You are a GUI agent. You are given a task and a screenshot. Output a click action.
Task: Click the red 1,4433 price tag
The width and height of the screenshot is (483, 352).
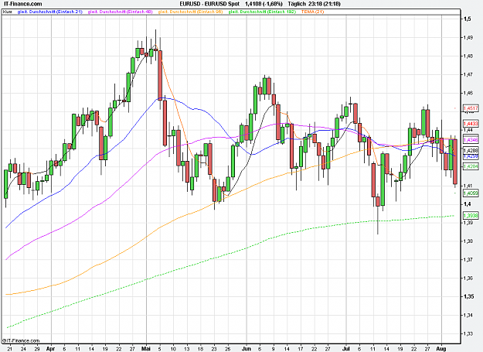(x=471, y=124)
